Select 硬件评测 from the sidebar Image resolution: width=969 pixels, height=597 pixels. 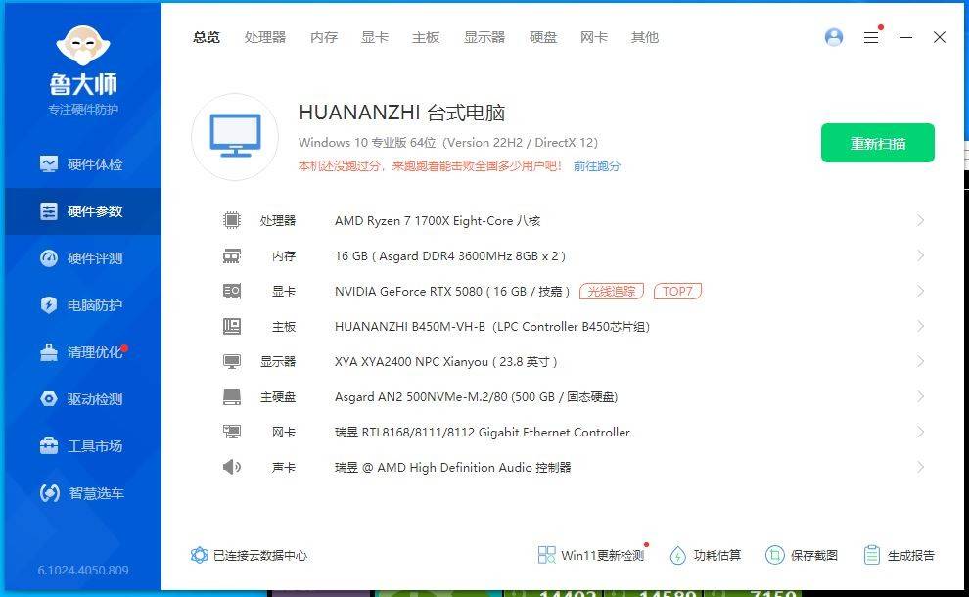tap(81, 258)
